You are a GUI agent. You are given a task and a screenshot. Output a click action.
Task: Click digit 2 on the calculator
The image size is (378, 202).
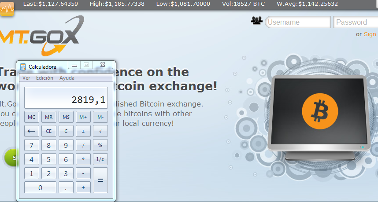click(49, 173)
